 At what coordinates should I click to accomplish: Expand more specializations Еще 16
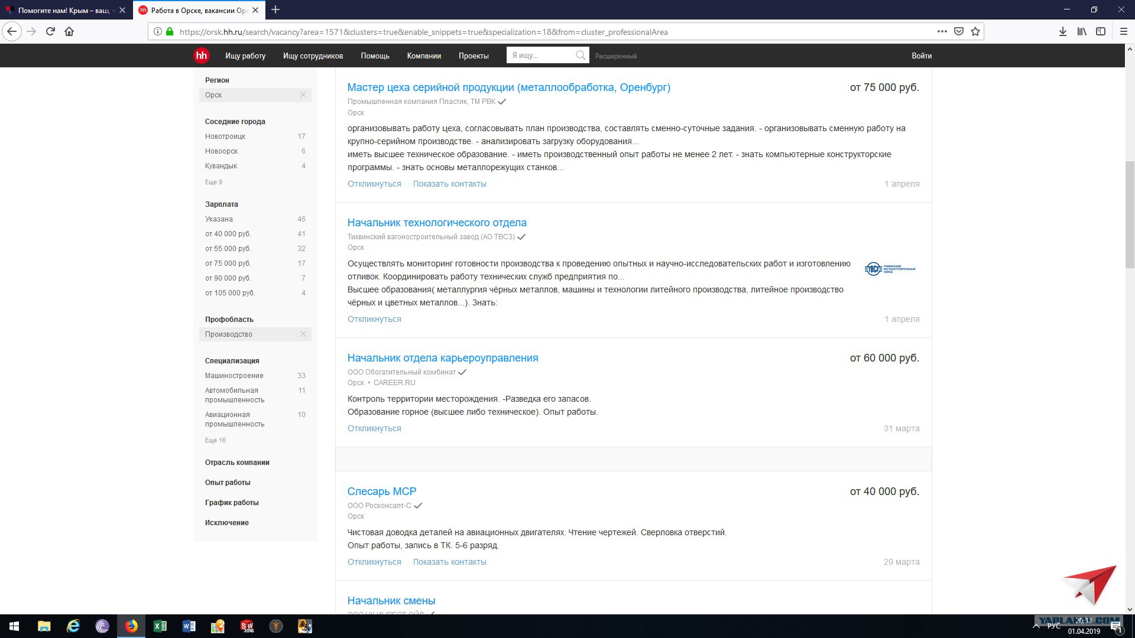coord(215,440)
